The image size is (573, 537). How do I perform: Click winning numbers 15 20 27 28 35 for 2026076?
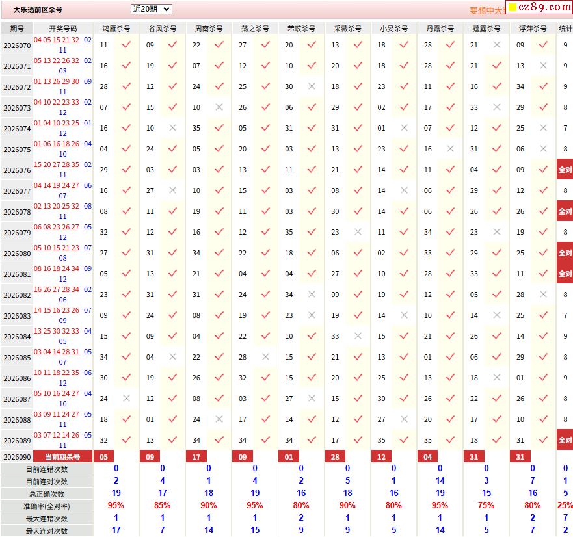57,164
